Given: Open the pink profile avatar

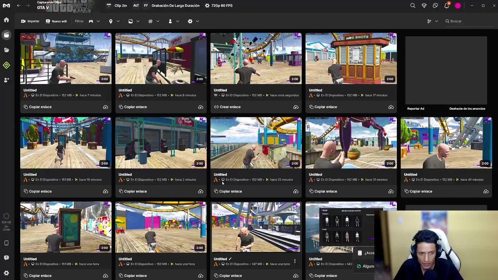Looking at the screenshot, I should pyautogui.click(x=458, y=5).
